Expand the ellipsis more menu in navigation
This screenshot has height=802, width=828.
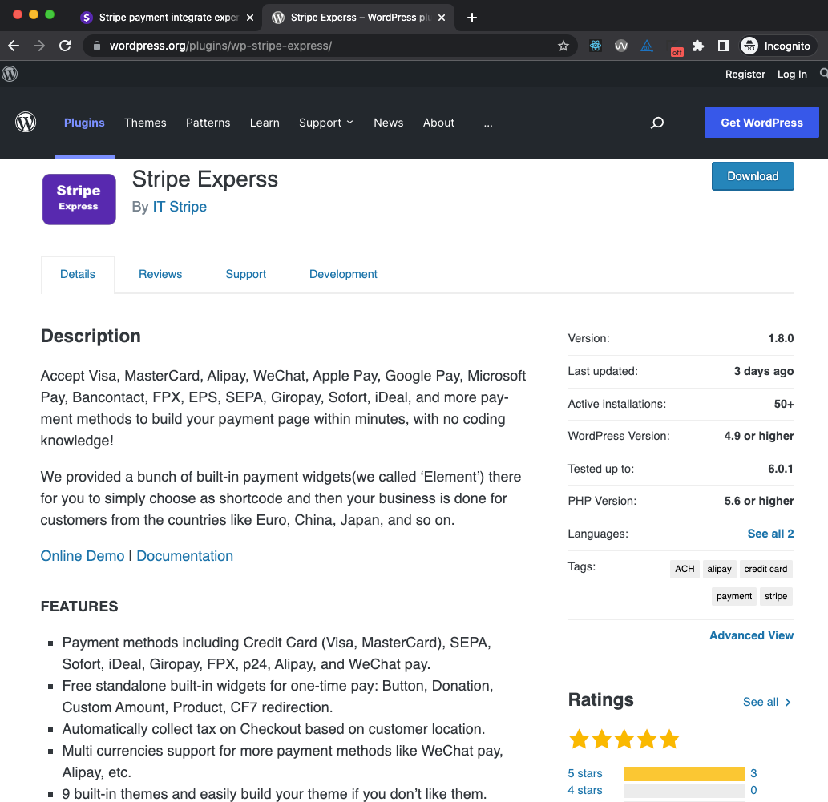(x=488, y=123)
